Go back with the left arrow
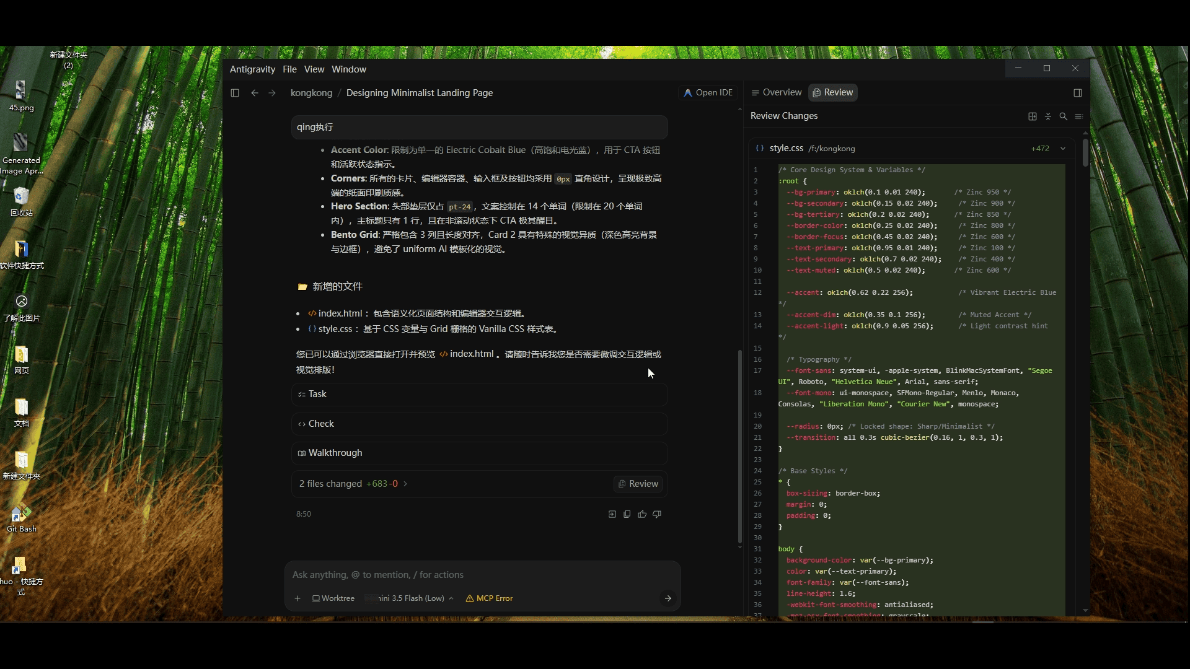The image size is (1190, 669). 255,93
